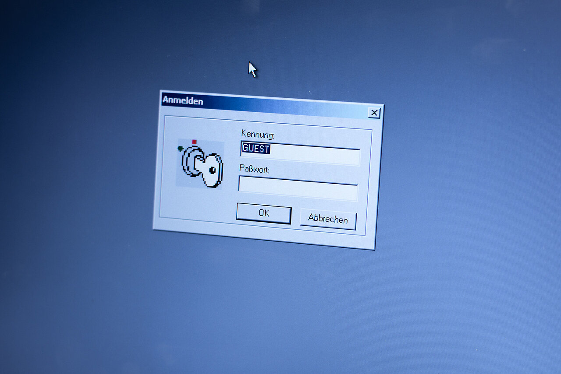561x374 pixels.
Task: Click the red square above the keys
Action: point(195,142)
